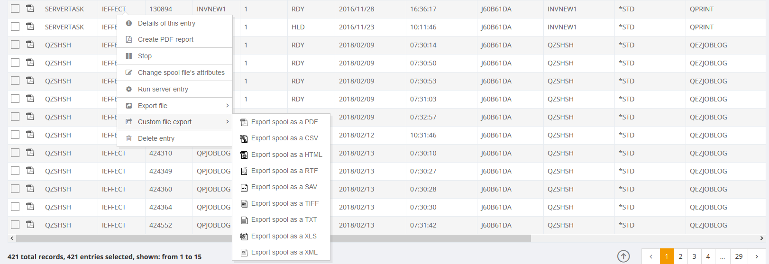Click the scroll-to-top arrow icon
Viewport: 769px width, 264px height.
coord(623,256)
